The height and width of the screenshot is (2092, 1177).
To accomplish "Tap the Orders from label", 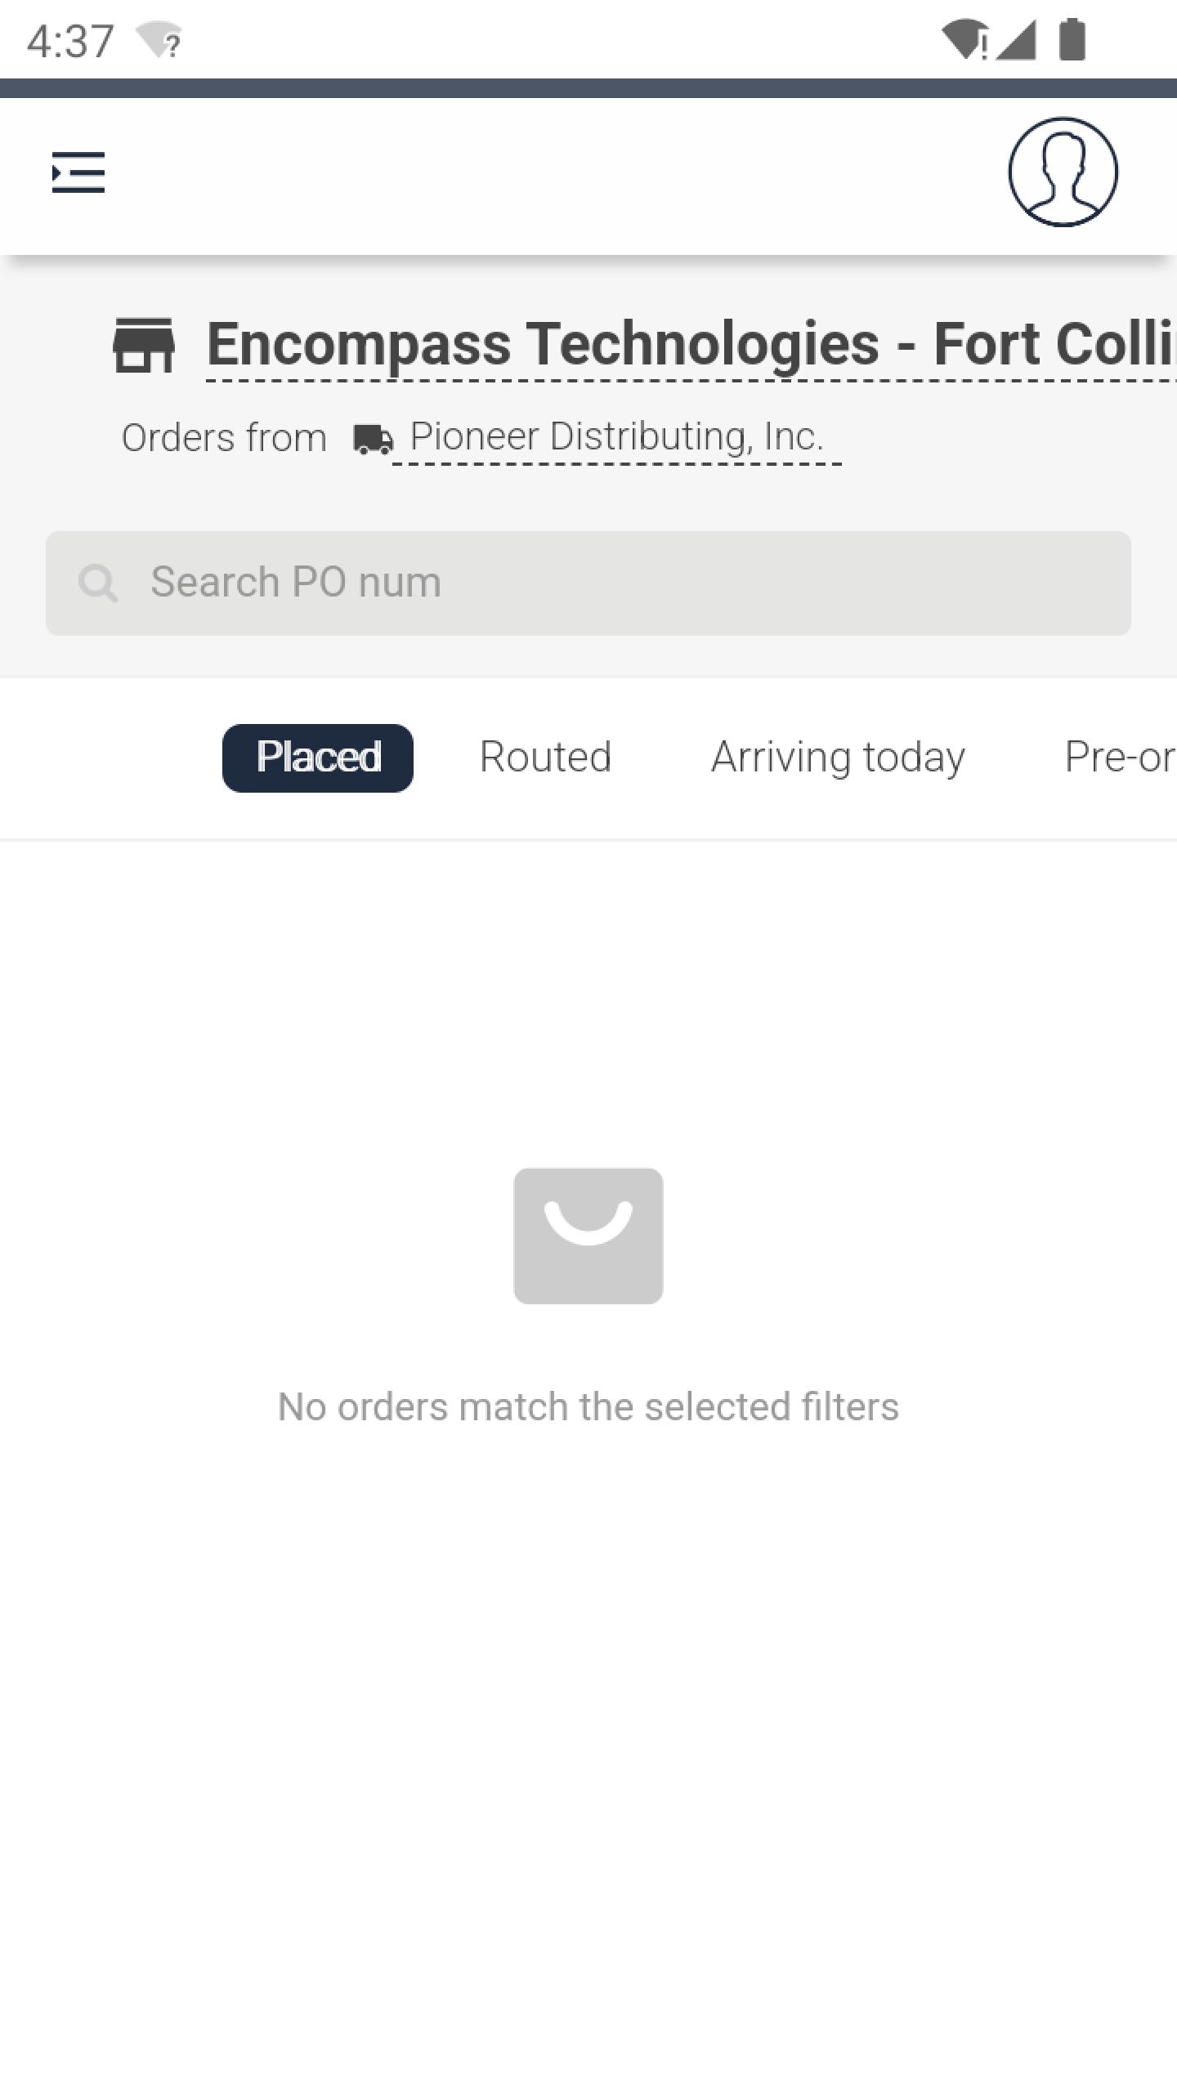I will [x=224, y=438].
